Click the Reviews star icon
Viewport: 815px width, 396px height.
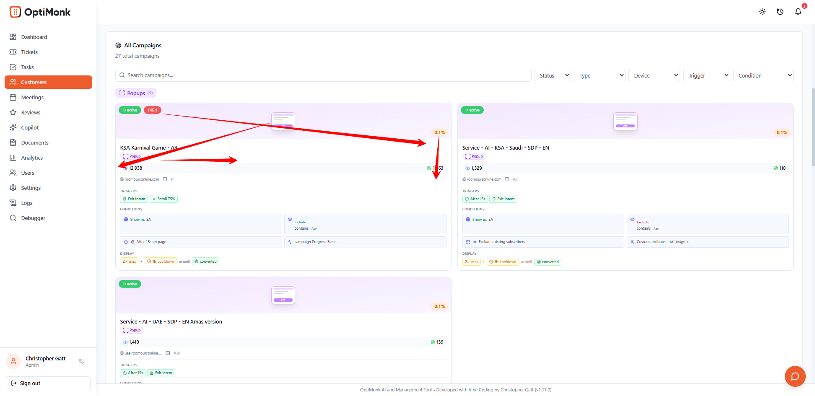coord(13,112)
